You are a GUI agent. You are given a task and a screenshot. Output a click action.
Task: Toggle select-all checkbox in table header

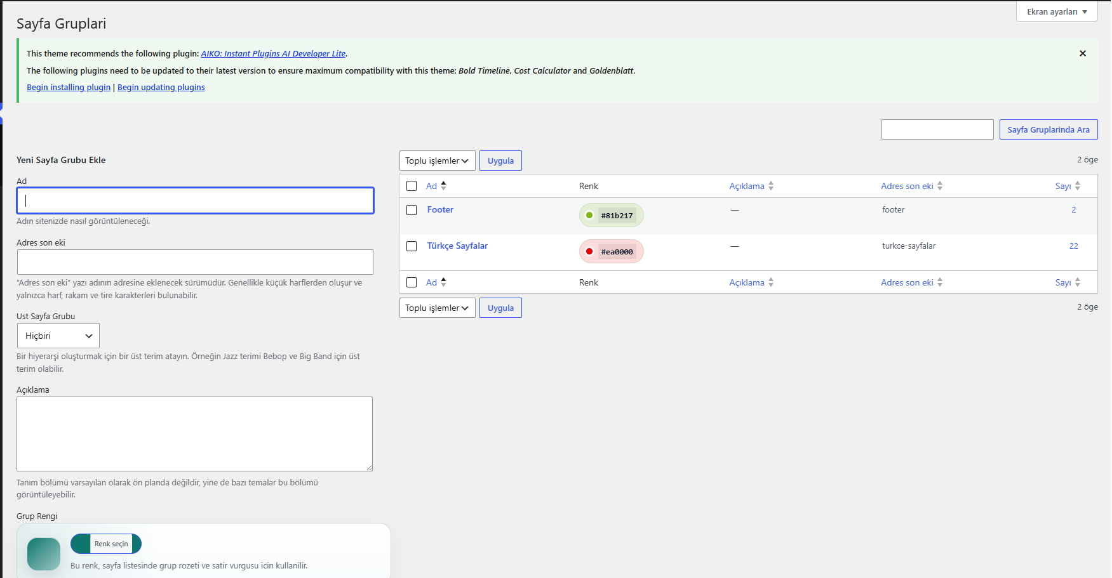coord(412,186)
